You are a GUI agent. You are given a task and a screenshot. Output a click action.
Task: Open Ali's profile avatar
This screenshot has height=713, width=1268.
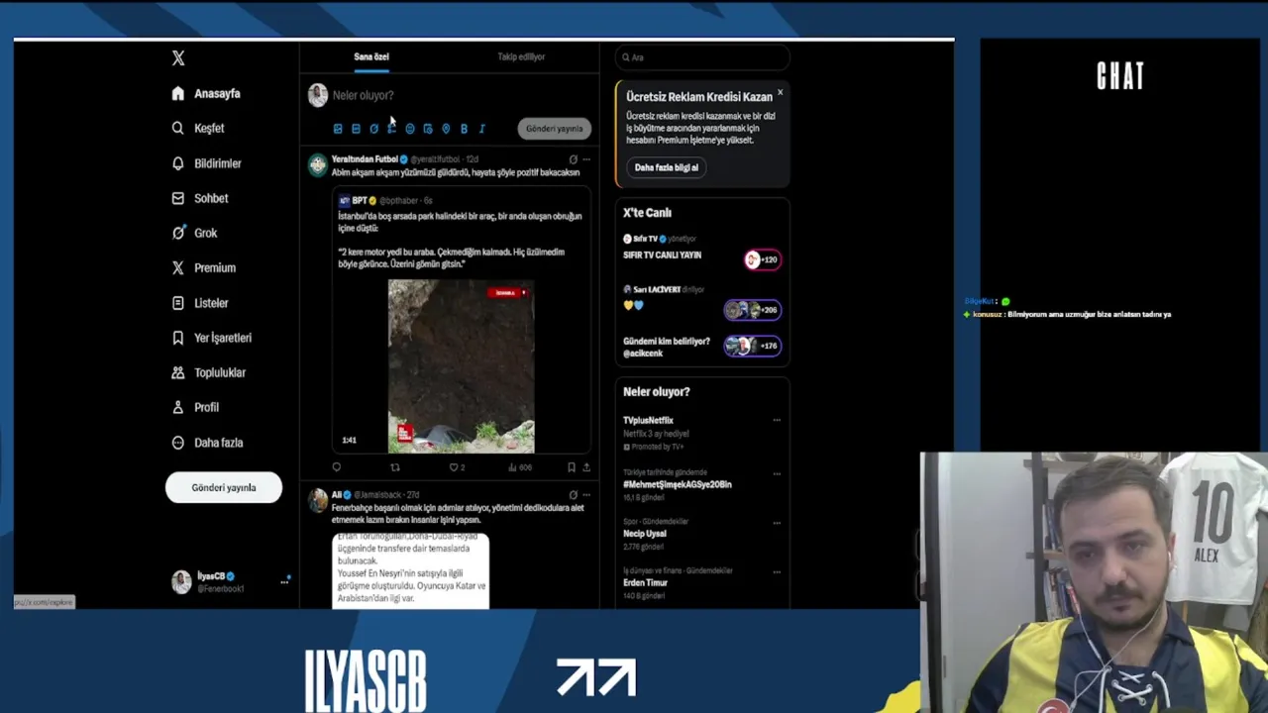coord(317,500)
